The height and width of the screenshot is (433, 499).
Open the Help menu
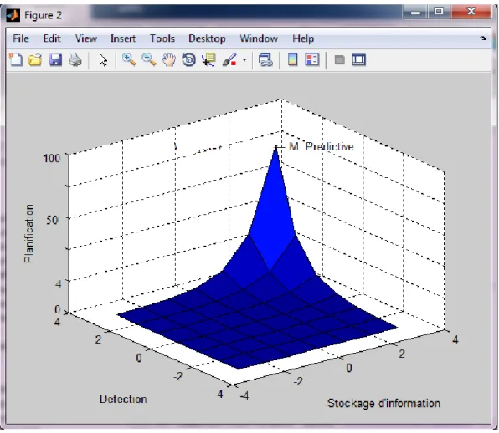pos(303,38)
